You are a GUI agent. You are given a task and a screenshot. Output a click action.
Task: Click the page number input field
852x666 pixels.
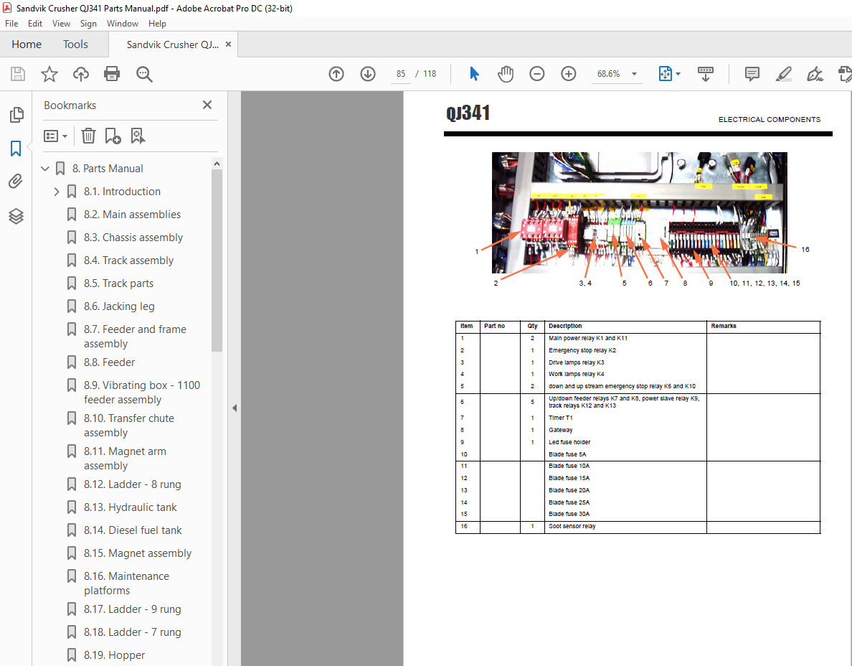click(x=401, y=74)
